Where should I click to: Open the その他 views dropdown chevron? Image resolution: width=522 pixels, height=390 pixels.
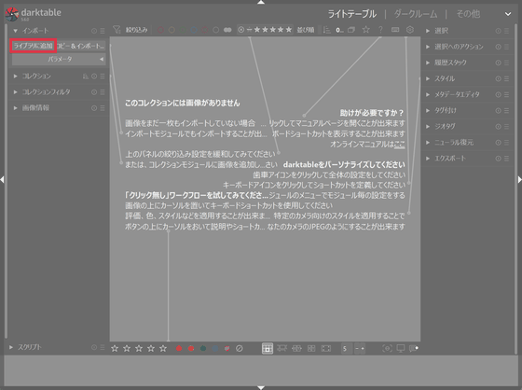(x=508, y=14)
